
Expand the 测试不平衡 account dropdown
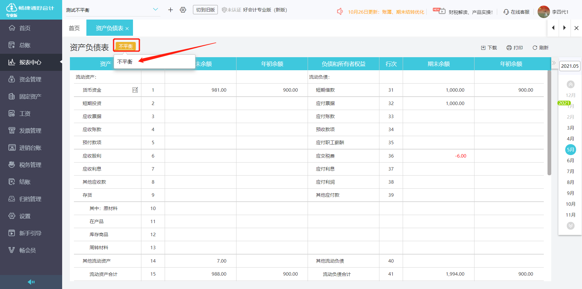[x=155, y=10]
